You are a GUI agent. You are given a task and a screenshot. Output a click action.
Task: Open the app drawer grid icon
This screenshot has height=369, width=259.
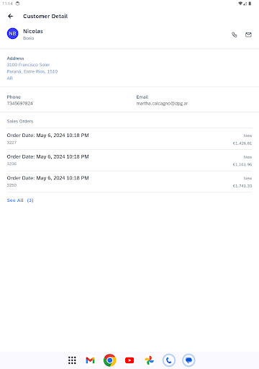(x=72, y=360)
